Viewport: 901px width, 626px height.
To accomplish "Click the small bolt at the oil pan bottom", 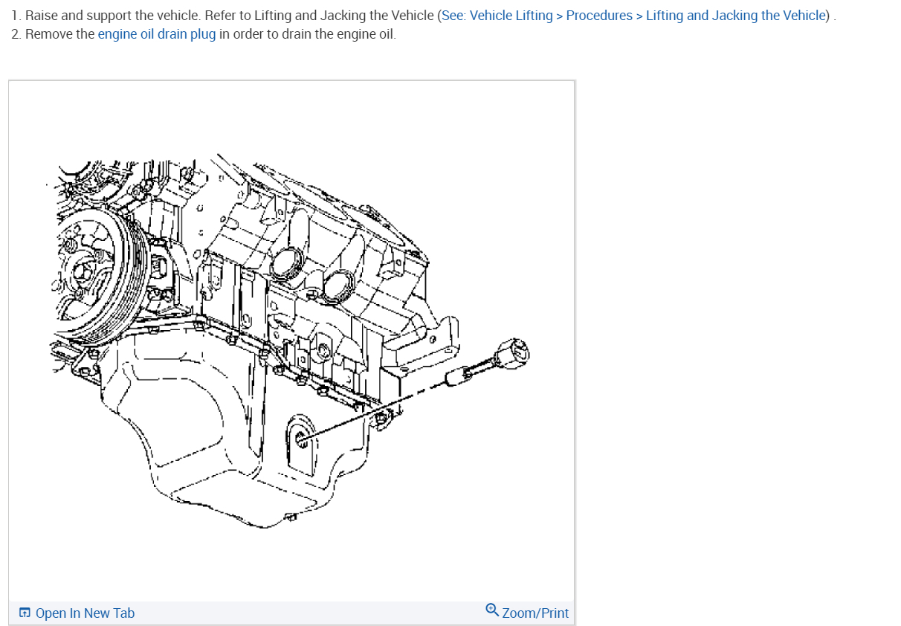I will 291,516.
